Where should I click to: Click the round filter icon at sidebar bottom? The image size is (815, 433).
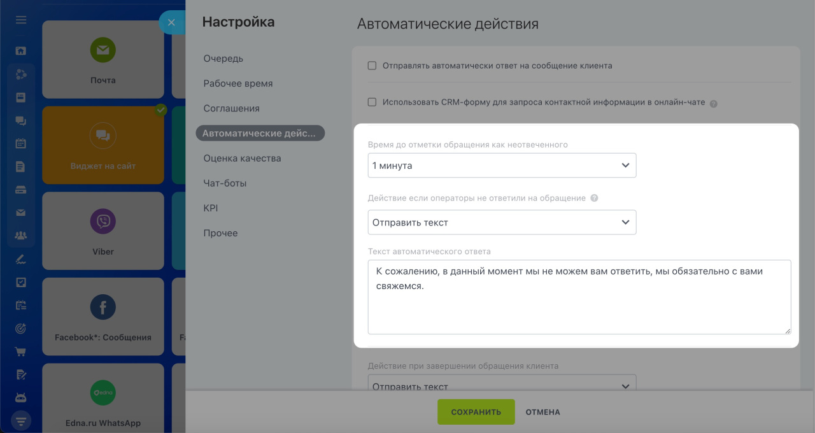click(x=21, y=421)
